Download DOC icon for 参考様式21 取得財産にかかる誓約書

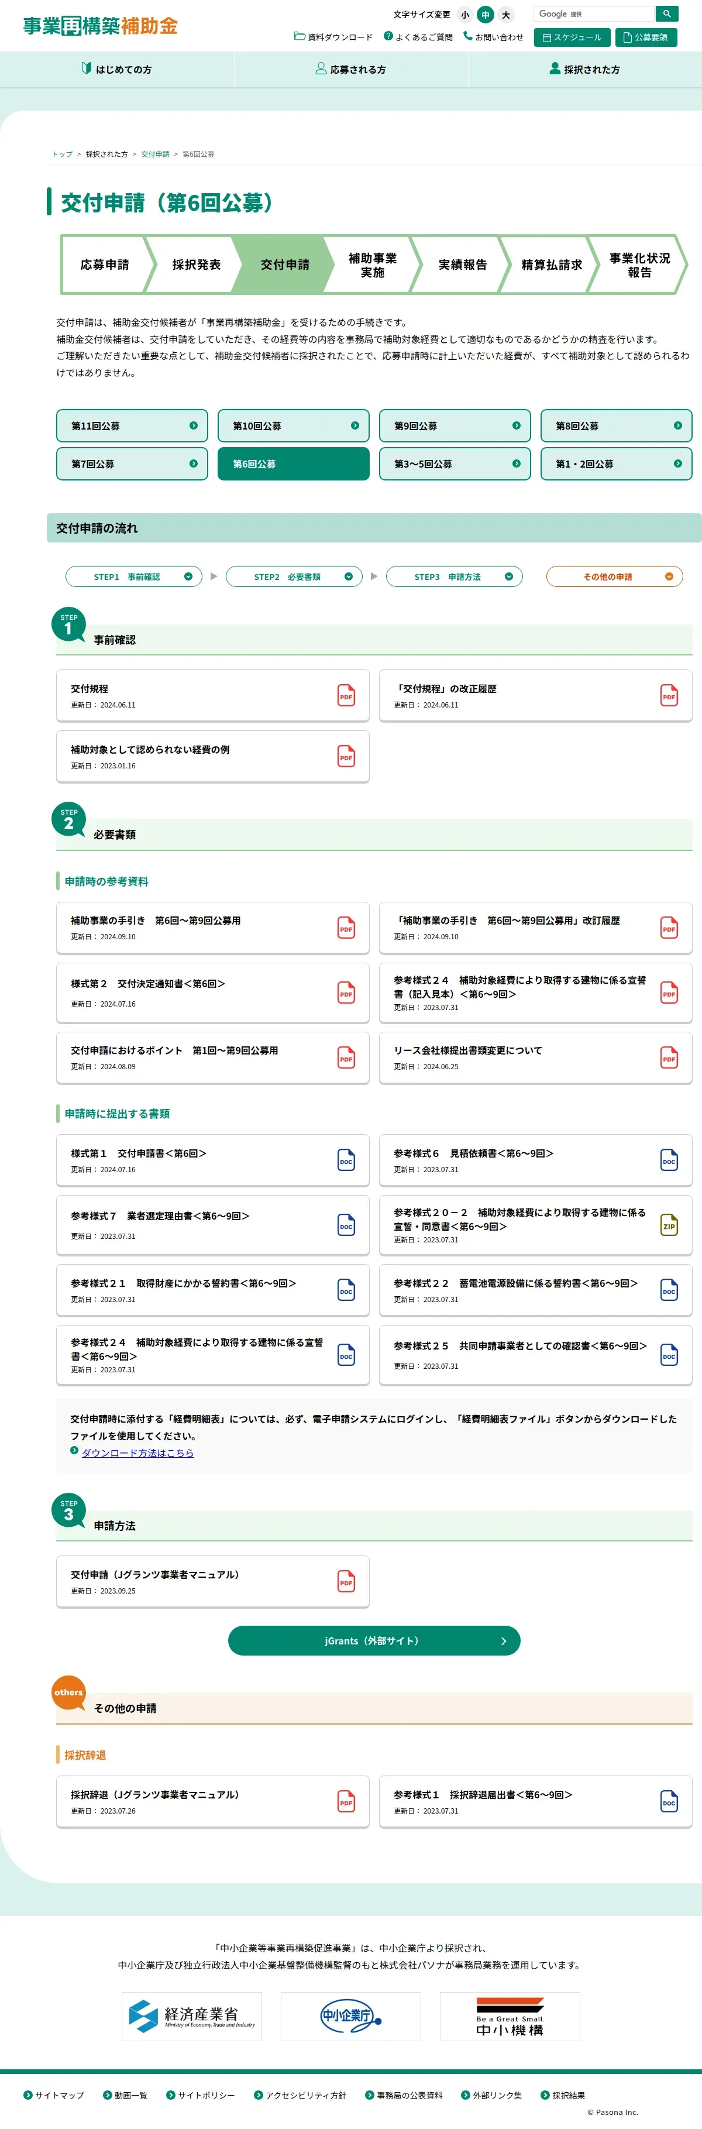tap(346, 1290)
